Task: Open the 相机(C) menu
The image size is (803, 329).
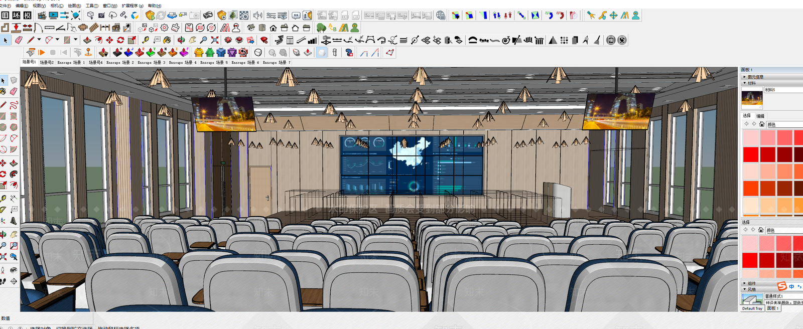Action: click(x=57, y=6)
